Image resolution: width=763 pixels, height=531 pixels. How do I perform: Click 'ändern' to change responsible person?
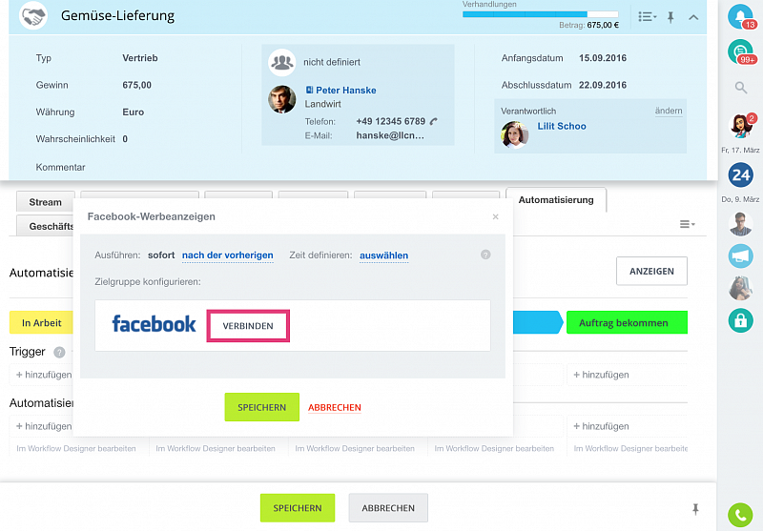point(669,111)
